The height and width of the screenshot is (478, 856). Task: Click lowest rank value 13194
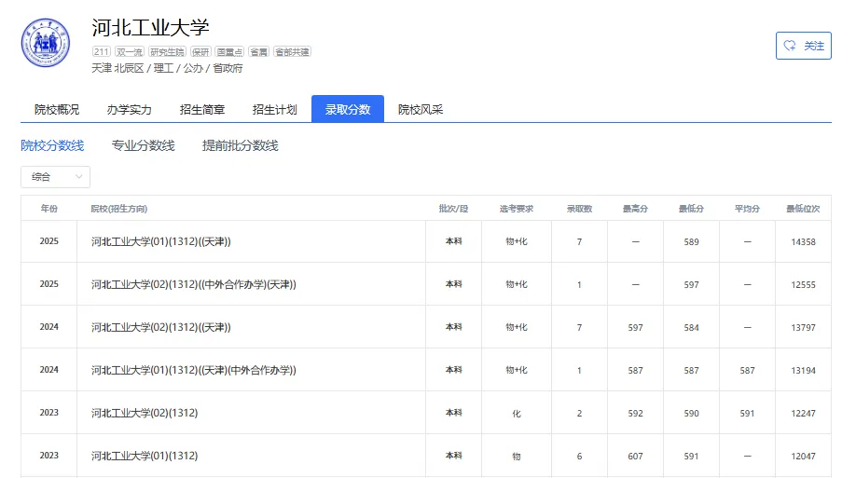coord(803,371)
